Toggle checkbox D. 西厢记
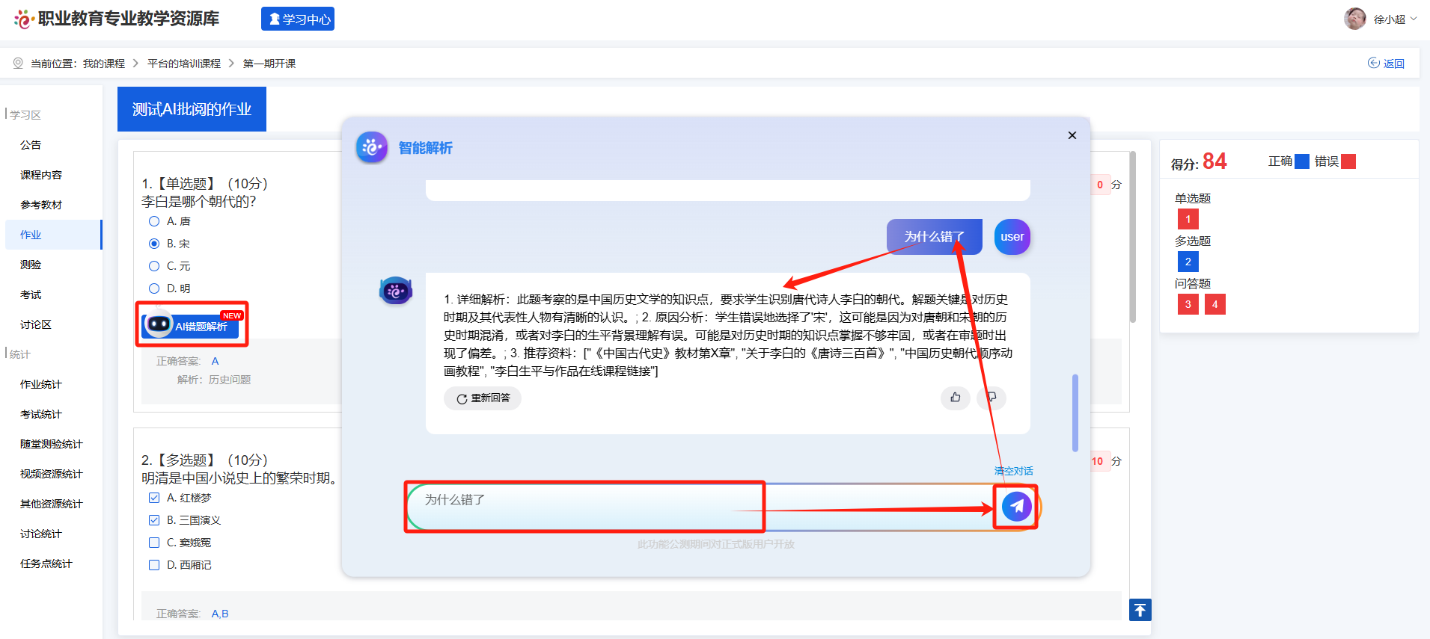This screenshot has height=639, width=1430. pyautogui.click(x=154, y=565)
